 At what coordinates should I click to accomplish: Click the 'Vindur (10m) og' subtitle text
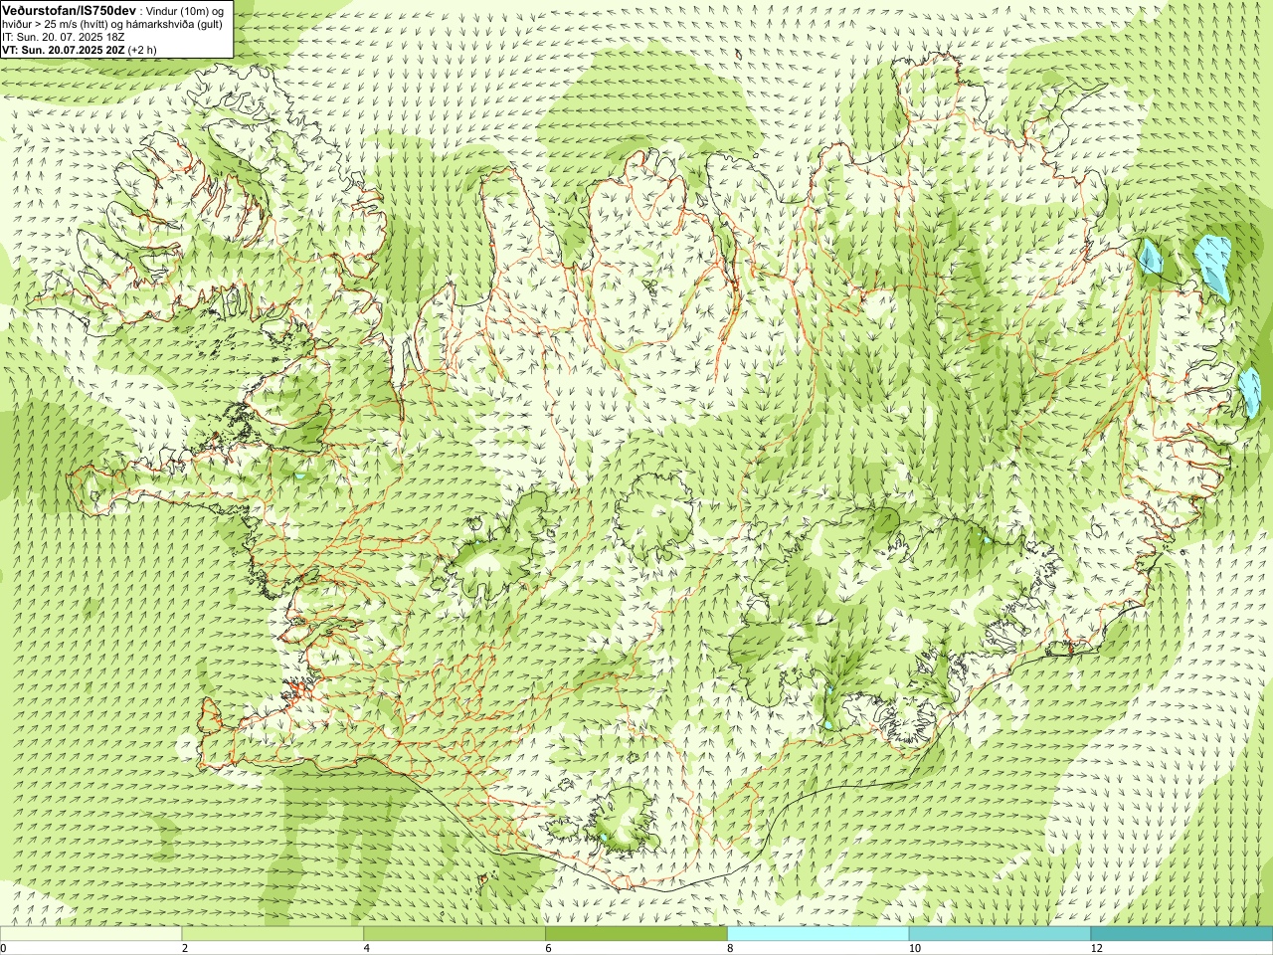coord(184,10)
